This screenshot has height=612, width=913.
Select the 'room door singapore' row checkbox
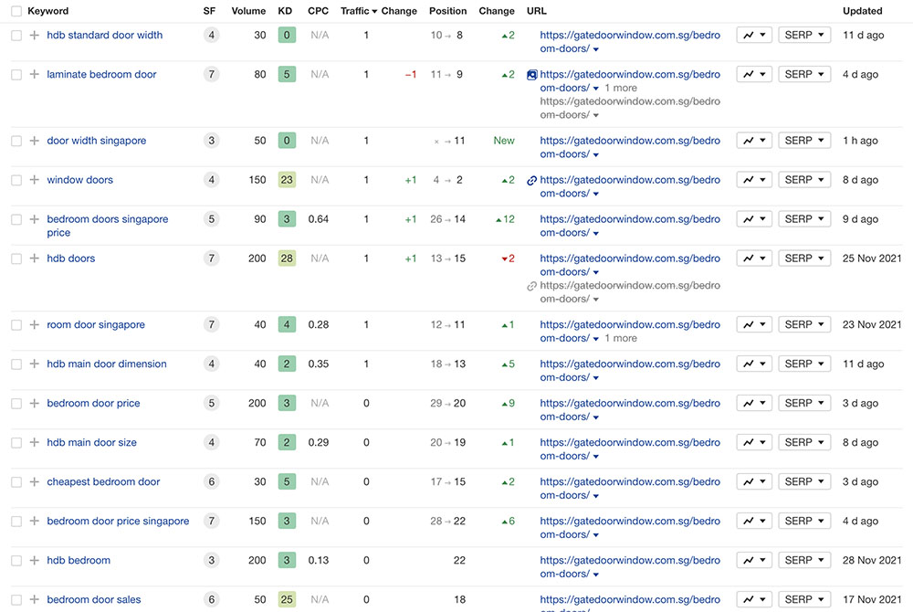[16, 325]
